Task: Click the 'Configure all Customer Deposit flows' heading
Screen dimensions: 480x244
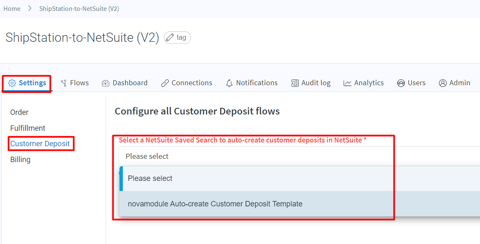Action: click(197, 111)
